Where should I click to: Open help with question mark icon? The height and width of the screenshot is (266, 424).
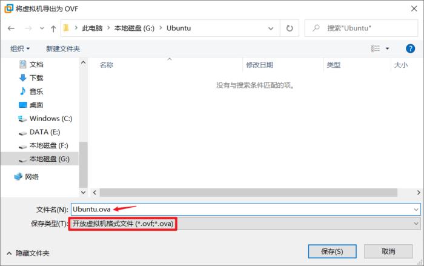410,48
